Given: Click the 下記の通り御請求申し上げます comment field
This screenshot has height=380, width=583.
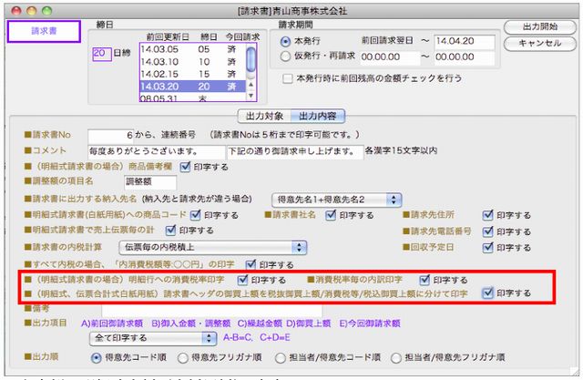Looking at the screenshot, I should coord(295,151).
